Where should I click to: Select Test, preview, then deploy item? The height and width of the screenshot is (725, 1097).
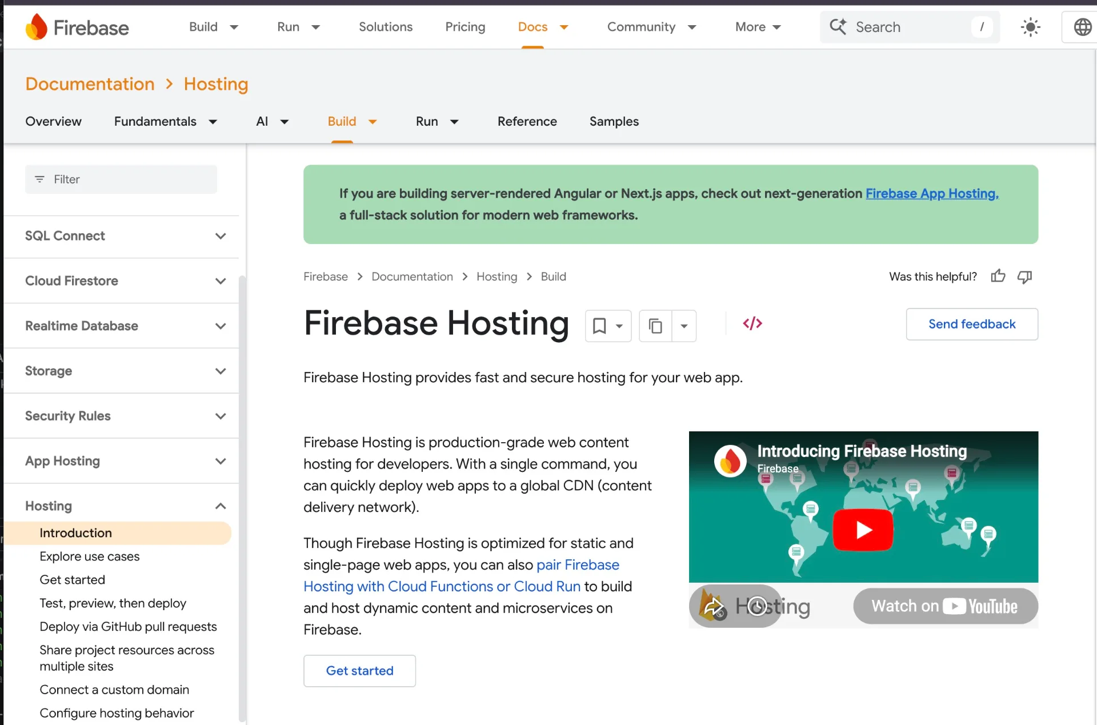point(113,603)
